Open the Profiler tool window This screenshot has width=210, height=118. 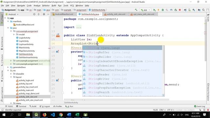coord(58,106)
